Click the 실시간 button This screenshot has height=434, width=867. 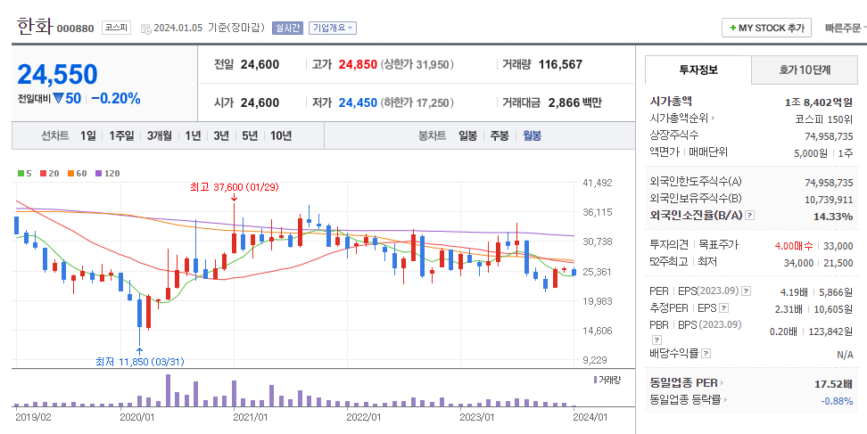pos(287,28)
